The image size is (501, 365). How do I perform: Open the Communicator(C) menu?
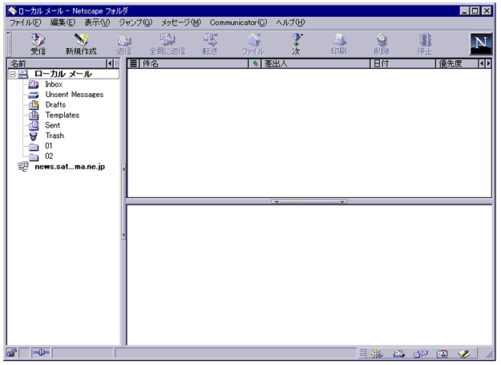238,22
